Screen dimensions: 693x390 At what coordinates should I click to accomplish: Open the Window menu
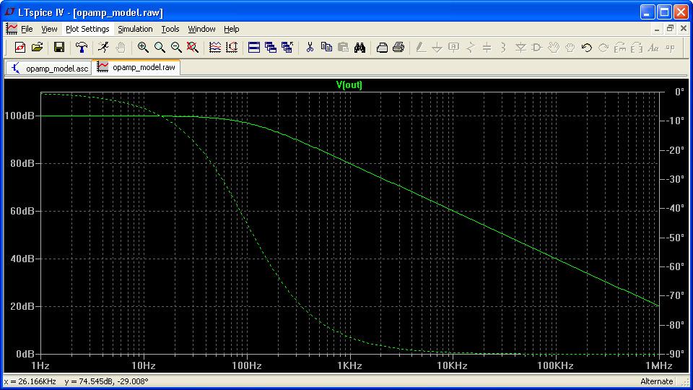tap(201, 29)
